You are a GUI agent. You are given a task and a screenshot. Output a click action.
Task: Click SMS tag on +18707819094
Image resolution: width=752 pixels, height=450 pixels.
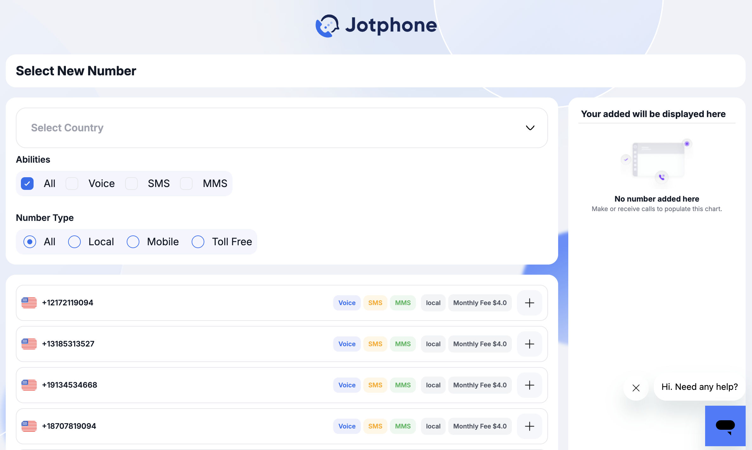pyautogui.click(x=375, y=426)
